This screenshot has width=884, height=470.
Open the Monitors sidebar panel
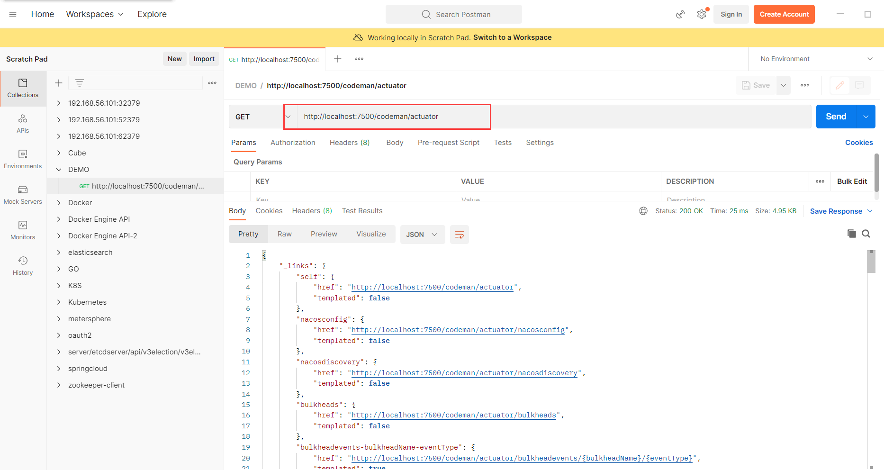tap(23, 230)
